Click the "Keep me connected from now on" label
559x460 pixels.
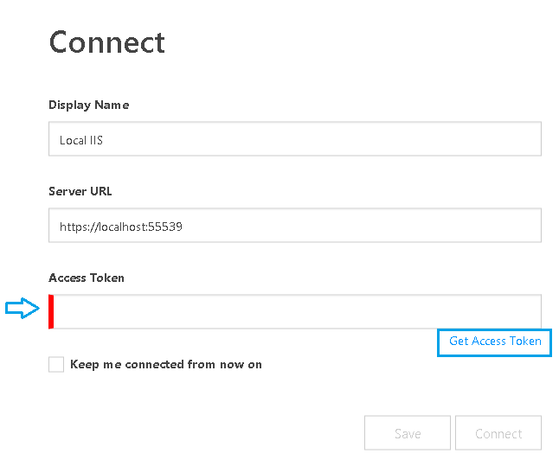click(165, 364)
